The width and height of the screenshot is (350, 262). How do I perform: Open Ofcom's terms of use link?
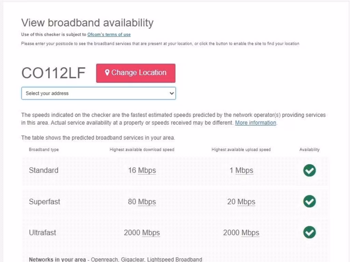109,34
